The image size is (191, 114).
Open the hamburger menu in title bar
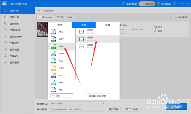click(x=175, y=4)
